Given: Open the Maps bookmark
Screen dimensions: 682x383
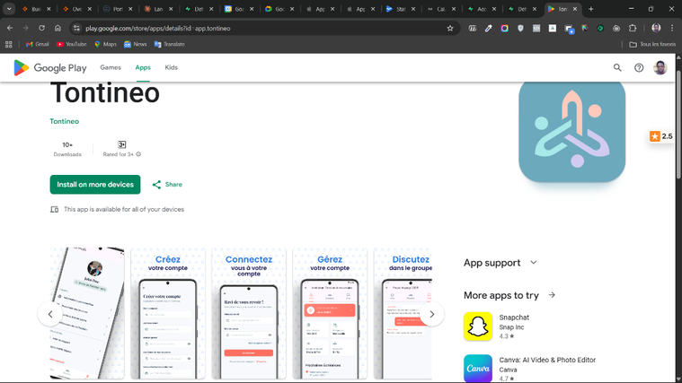Looking at the screenshot, I should (x=106, y=44).
